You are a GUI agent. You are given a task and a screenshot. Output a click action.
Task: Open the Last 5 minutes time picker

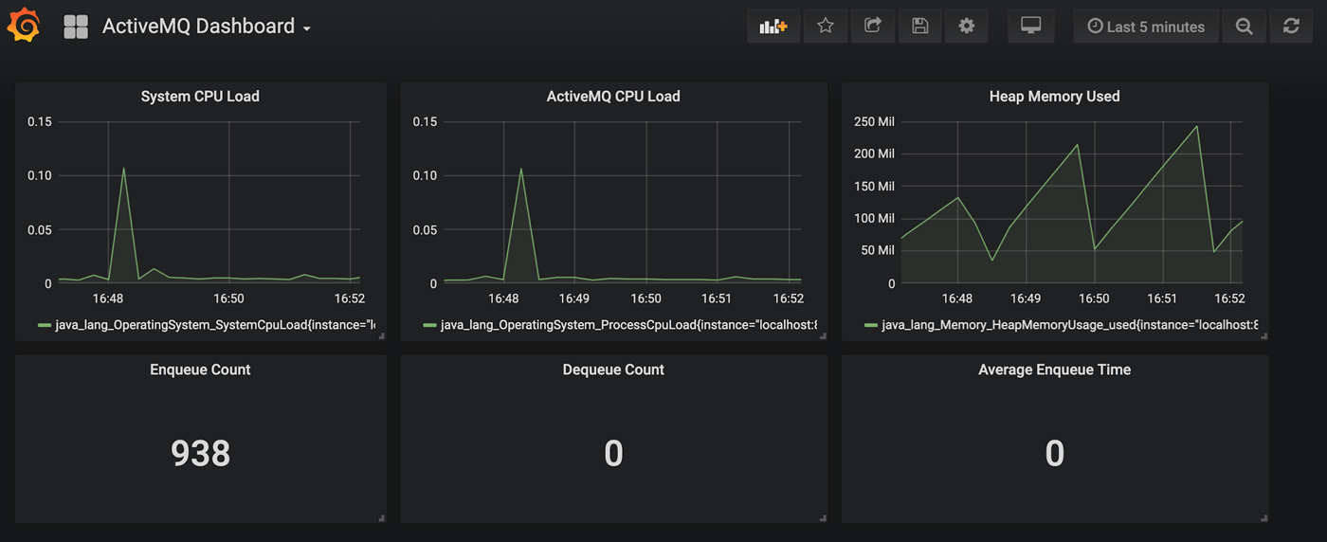(1146, 27)
